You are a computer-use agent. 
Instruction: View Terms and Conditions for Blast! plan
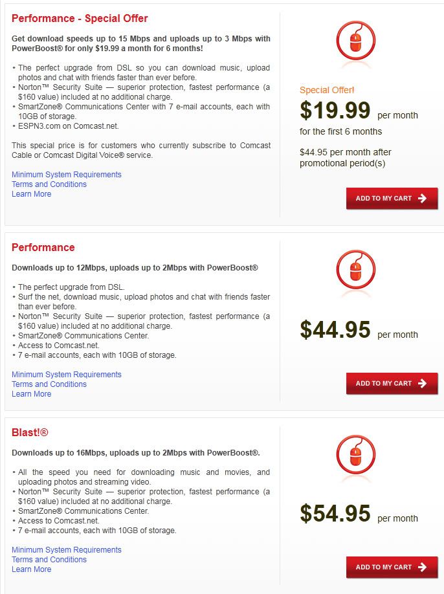tap(49, 560)
